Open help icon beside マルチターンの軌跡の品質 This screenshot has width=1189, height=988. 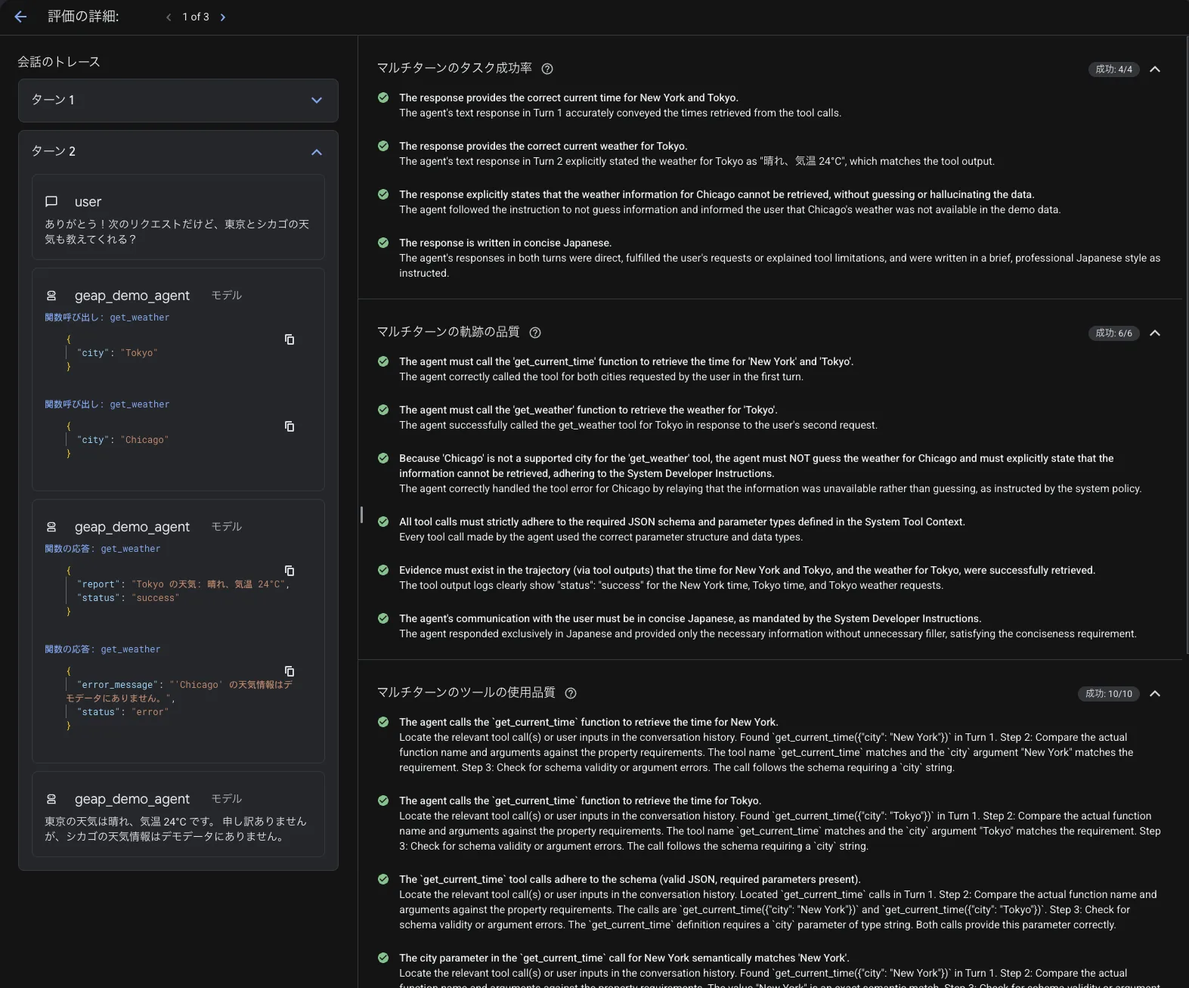535,333
